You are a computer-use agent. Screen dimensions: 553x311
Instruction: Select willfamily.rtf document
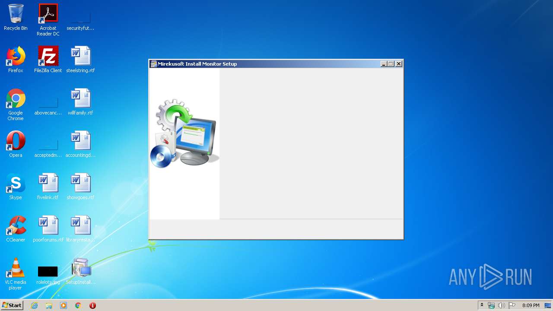point(80,102)
